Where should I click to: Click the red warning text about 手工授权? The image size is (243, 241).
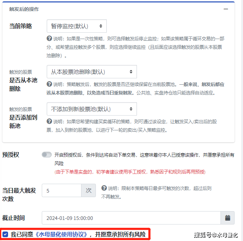130,172
